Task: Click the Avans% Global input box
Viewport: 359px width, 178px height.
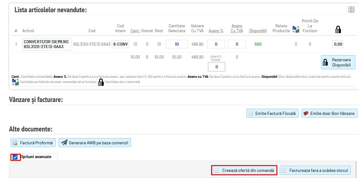Action: tap(216, 67)
